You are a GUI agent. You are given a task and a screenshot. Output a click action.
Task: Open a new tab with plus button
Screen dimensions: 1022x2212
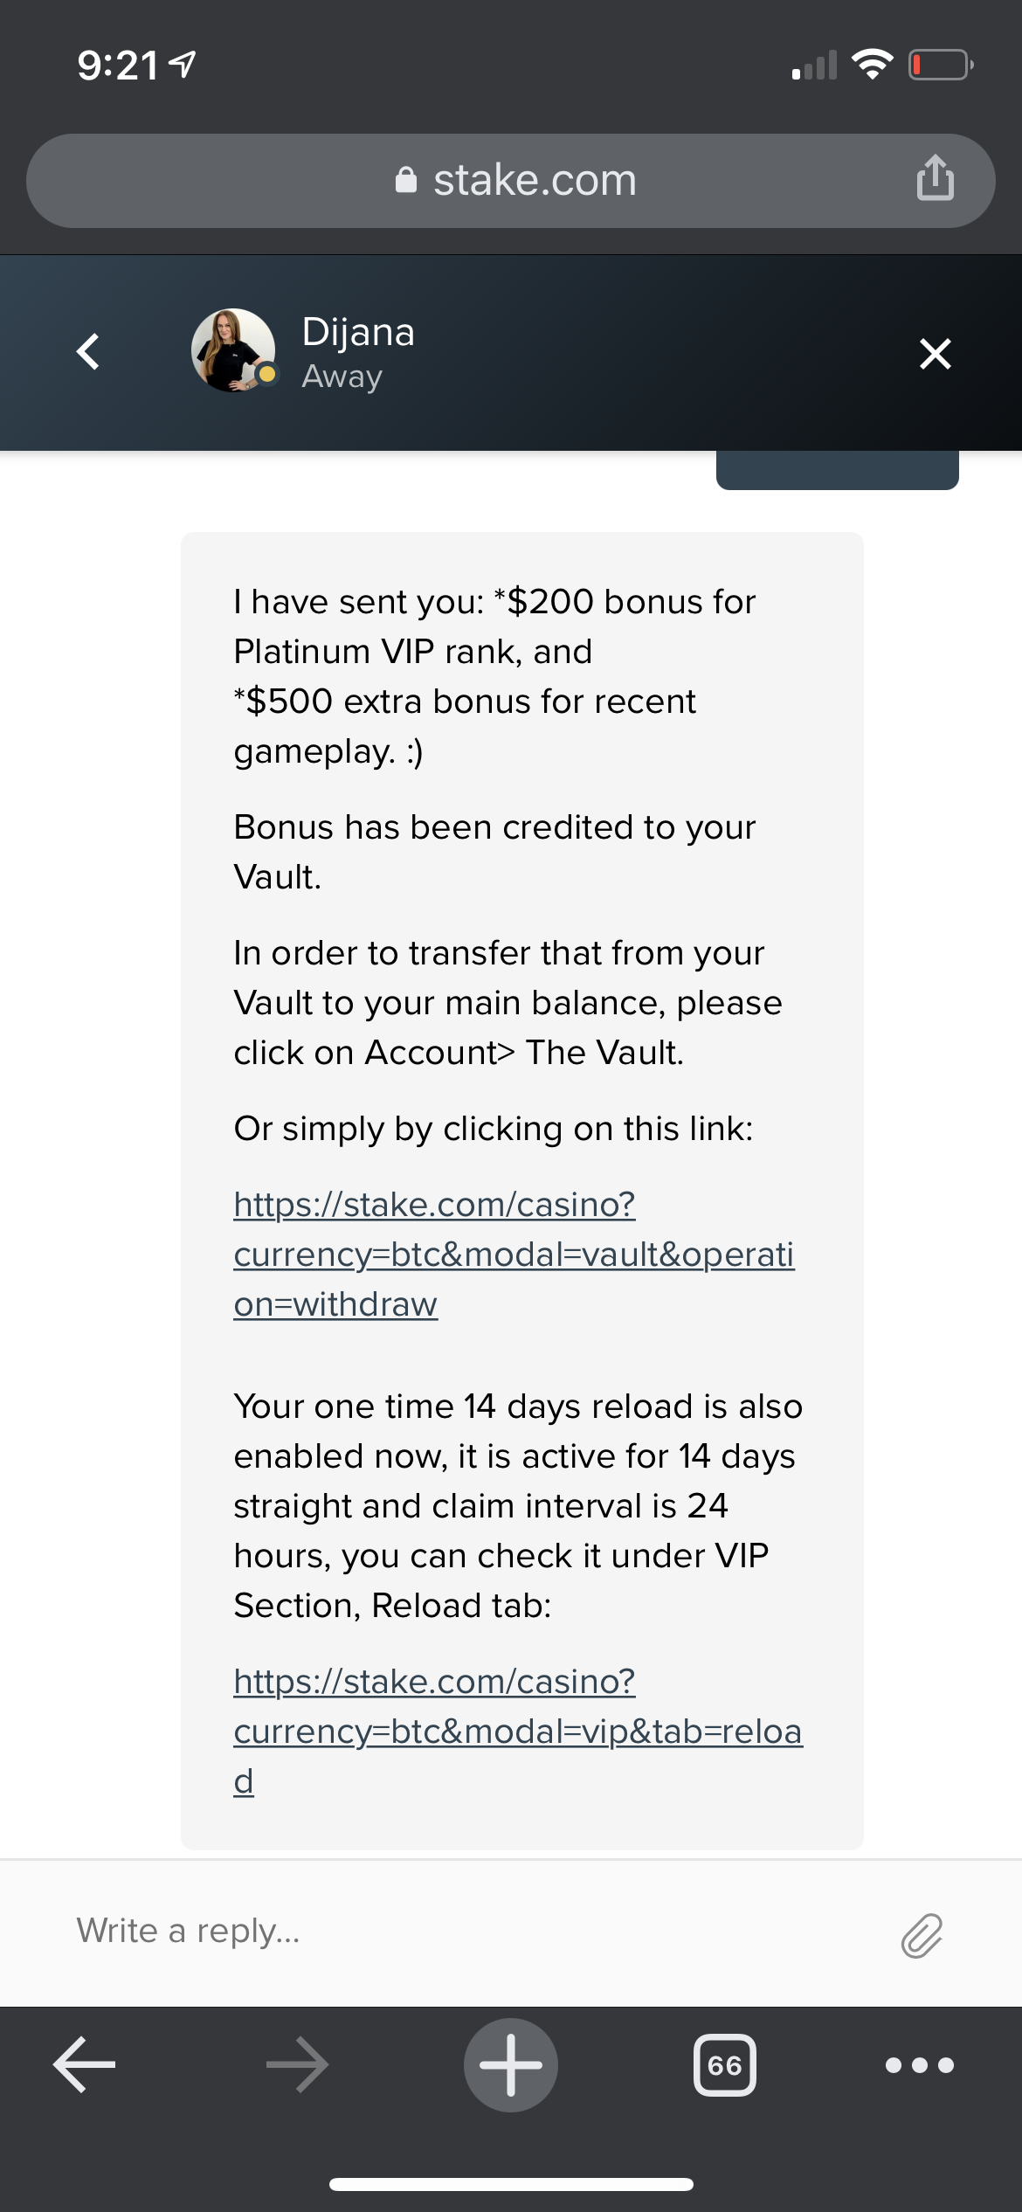(x=511, y=2064)
